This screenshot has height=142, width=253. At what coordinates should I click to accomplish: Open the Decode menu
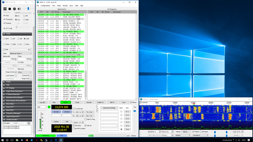click(x=65, y=5)
